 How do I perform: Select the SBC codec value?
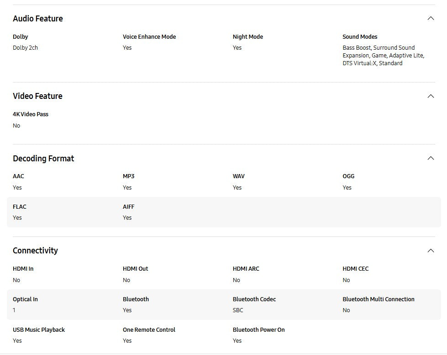(238, 310)
